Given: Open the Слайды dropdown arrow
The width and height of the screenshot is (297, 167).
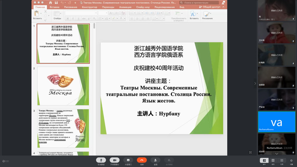Looking at the screenshot, I should pyautogui.click(x=61, y=13).
